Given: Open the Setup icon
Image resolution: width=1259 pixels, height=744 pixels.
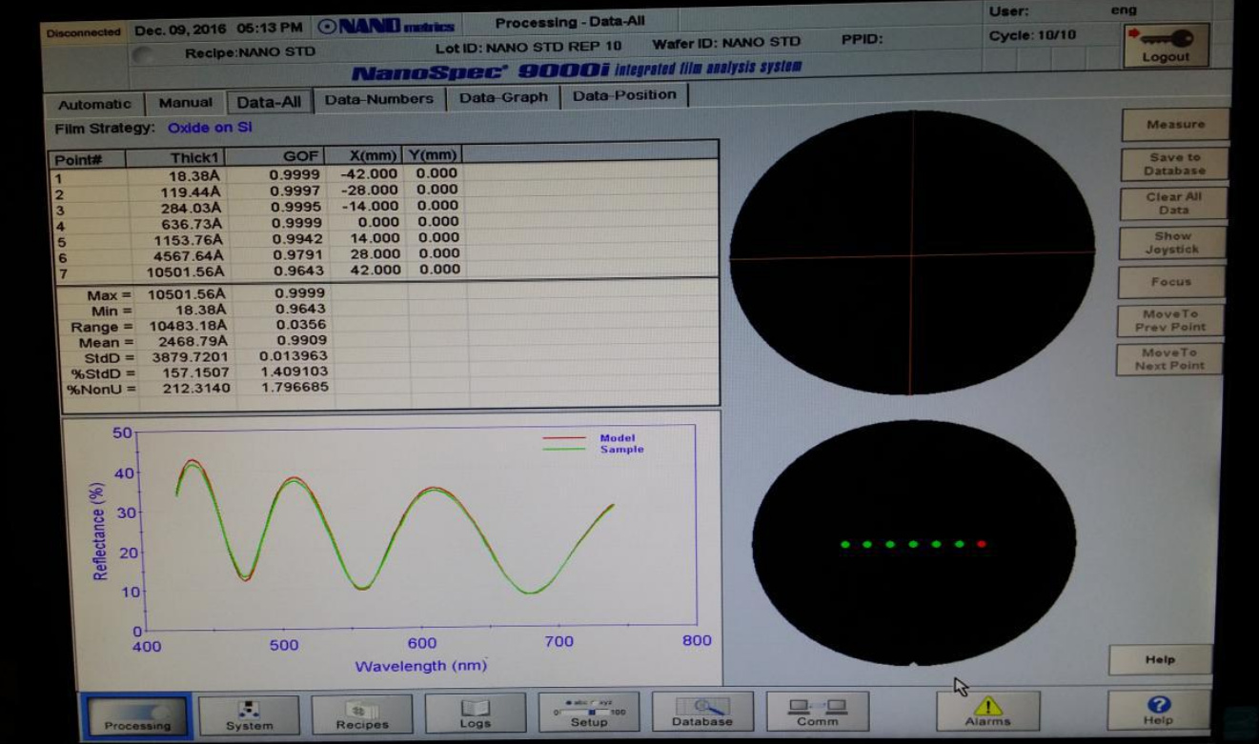Looking at the screenshot, I should point(588,713).
